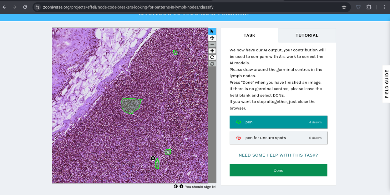
Task: Open the browser three-dot menu
Action: point(384,7)
